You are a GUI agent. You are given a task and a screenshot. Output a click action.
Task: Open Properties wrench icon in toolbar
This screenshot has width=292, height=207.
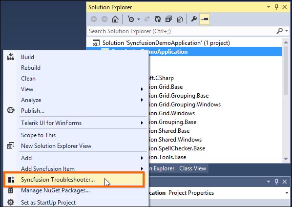194,19
